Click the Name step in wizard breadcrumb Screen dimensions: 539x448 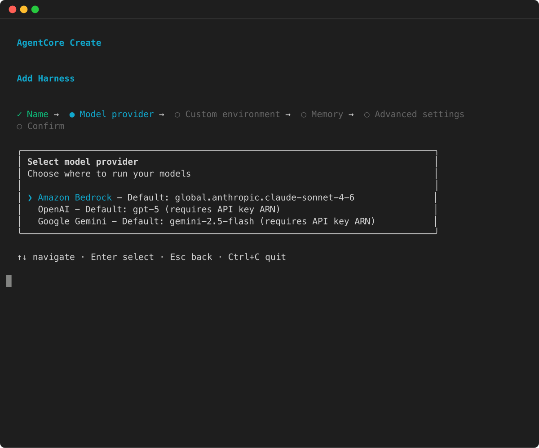pos(38,114)
